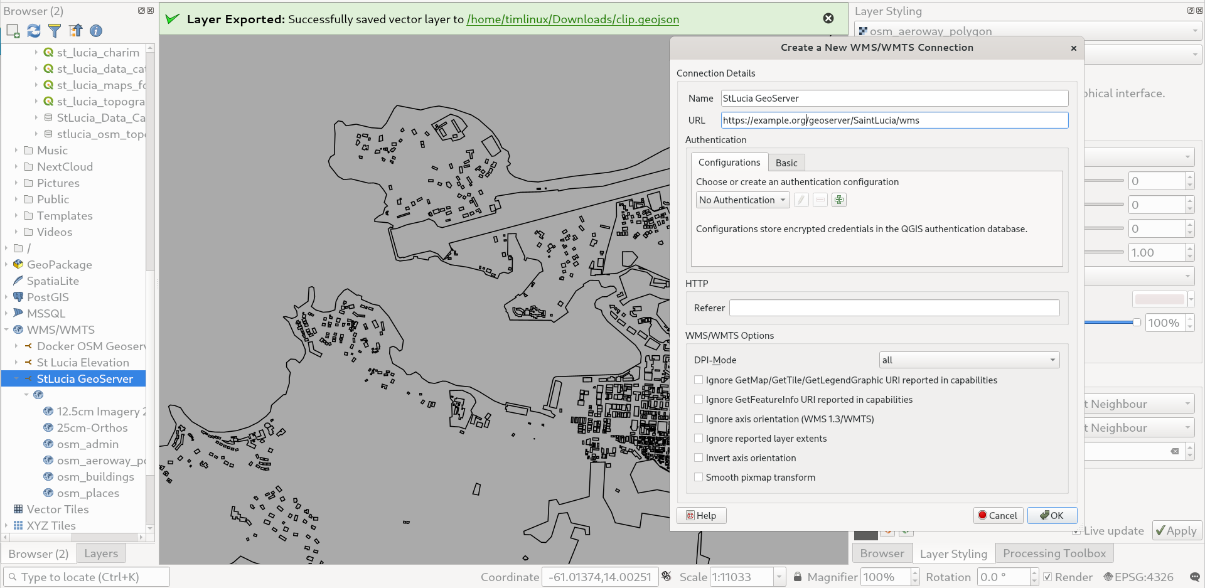
Task: Toggle properties widget info icon in Browser
Action: pyautogui.click(x=96, y=31)
